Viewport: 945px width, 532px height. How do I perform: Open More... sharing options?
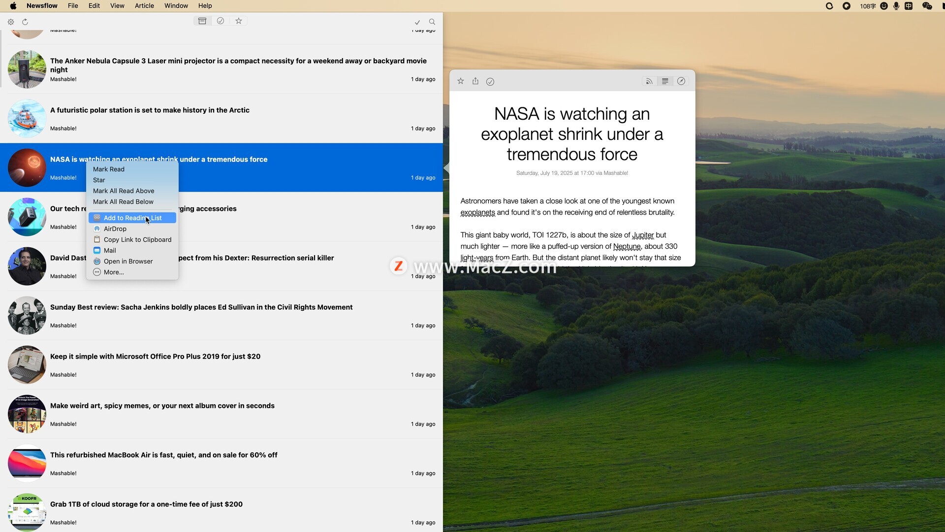(132, 272)
